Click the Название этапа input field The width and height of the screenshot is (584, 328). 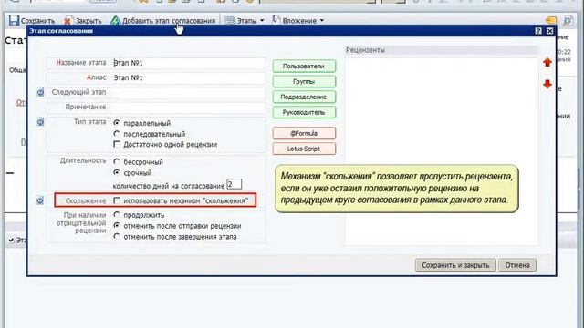[189, 63]
